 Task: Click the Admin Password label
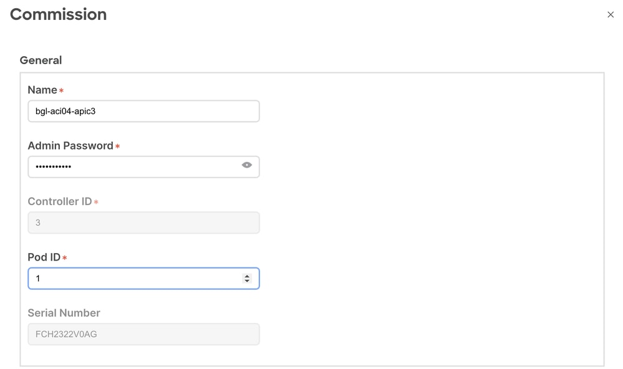tap(70, 146)
